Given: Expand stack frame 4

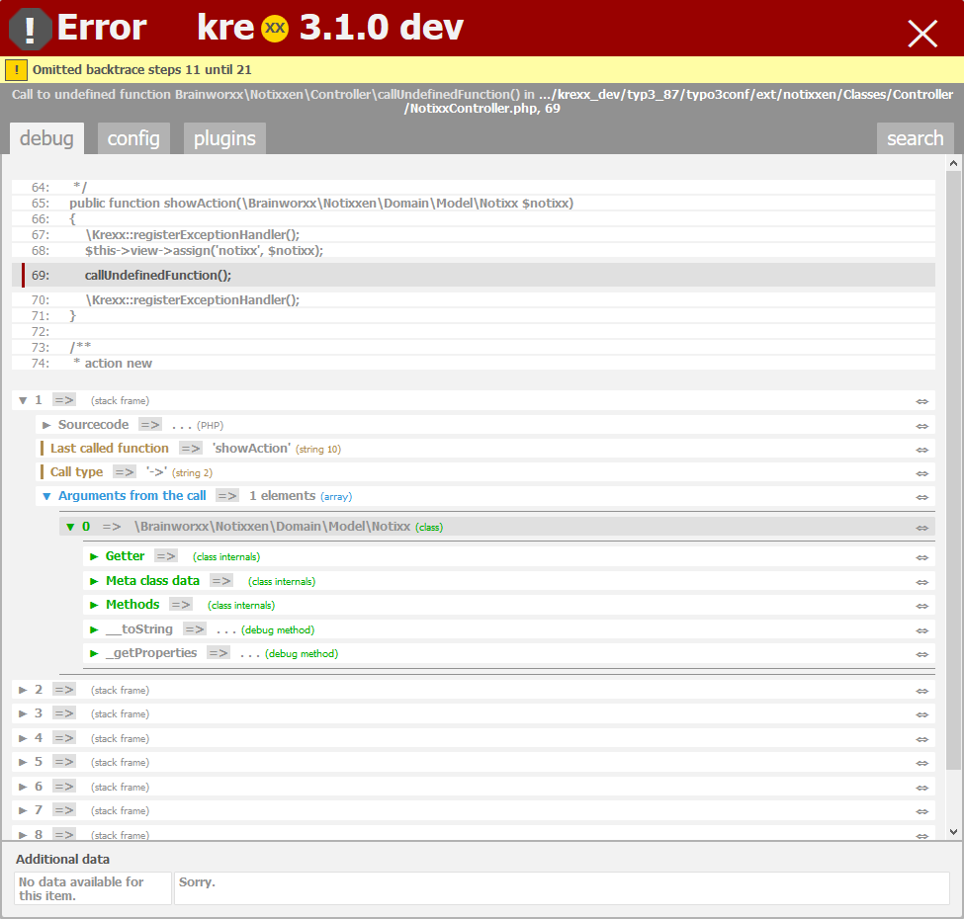Looking at the screenshot, I should tap(23, 738).
